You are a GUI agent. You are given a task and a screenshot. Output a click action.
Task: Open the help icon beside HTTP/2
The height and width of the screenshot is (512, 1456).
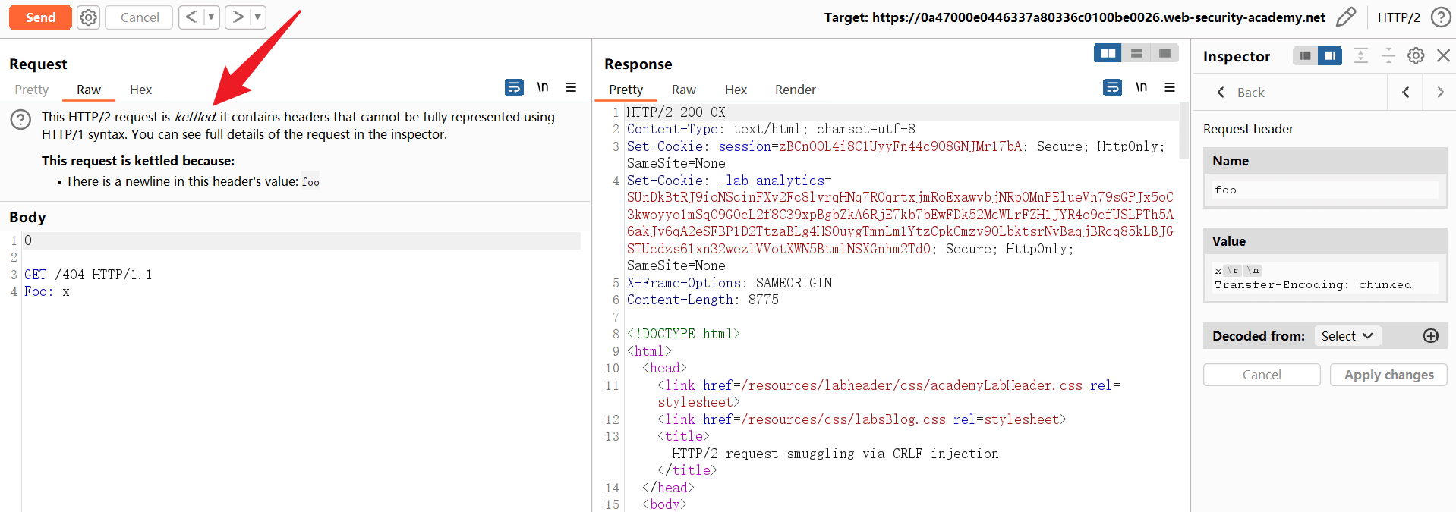pyautogui.click(x=1440, y=17)
